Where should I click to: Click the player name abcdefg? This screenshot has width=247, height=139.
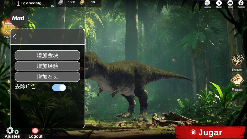coord(34,3)
